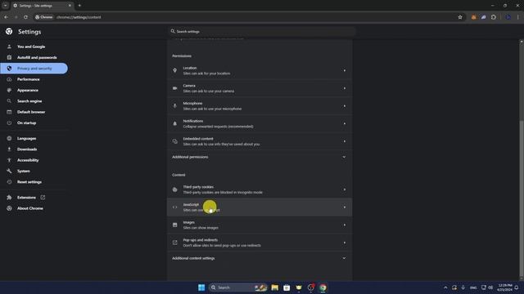
Task: Open Extensions via external link icon in sidebar
Action: 43,198
